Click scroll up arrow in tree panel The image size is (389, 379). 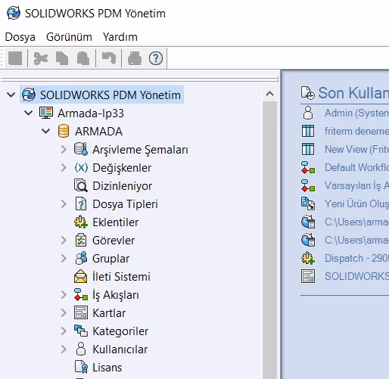pyautogui.click(x=270, y=94)
